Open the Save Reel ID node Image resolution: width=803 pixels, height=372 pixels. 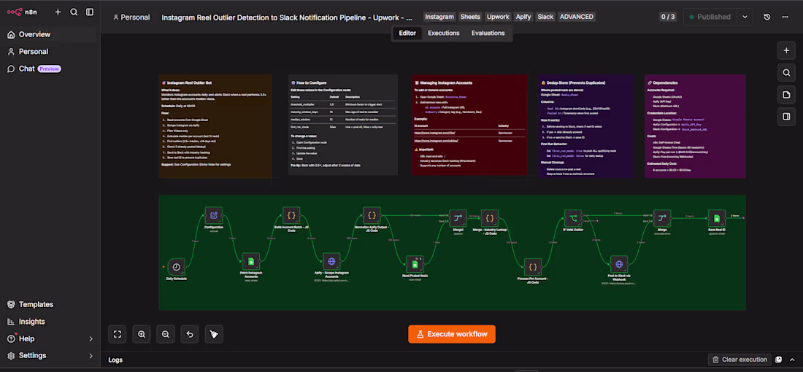[716, 218]
